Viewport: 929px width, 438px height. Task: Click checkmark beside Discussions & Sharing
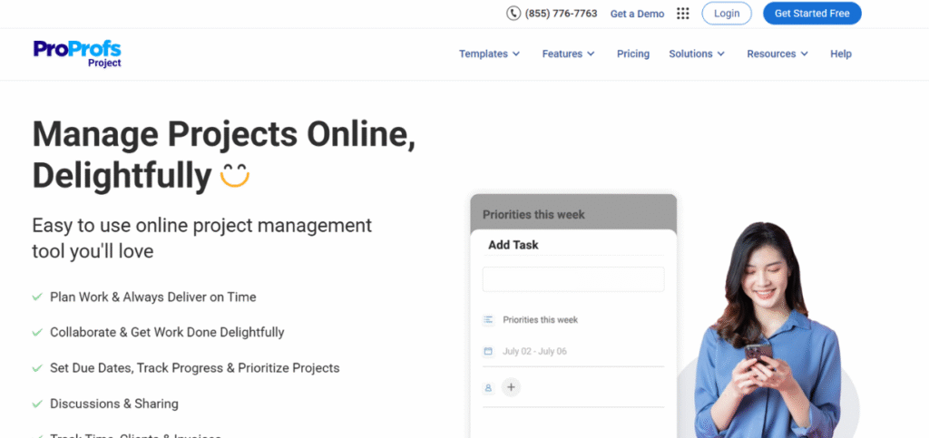coord(37,404)
